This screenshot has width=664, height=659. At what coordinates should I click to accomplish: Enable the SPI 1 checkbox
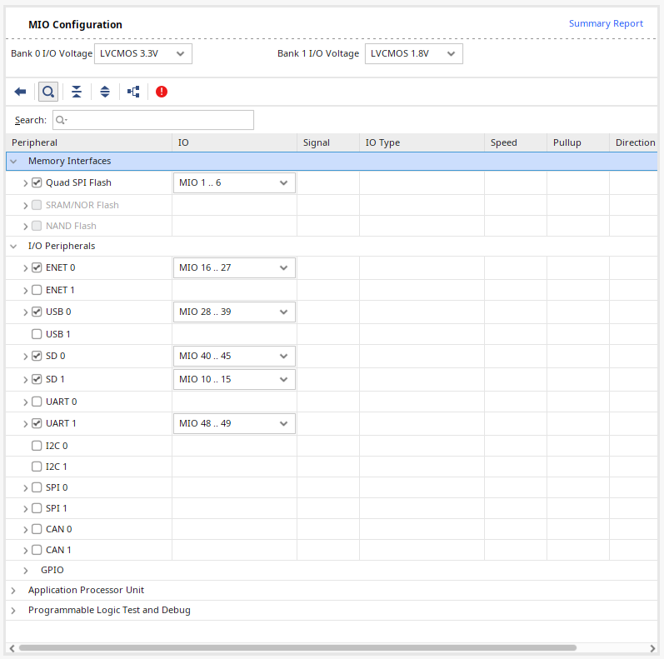click(x=37, y=508)
